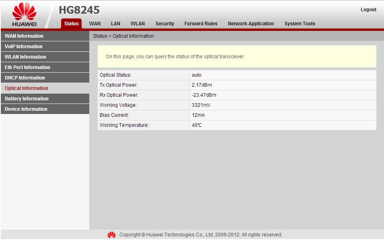Click the Bias Current label
The height and width of the screenshot is (240, 384).
[114, 115]
